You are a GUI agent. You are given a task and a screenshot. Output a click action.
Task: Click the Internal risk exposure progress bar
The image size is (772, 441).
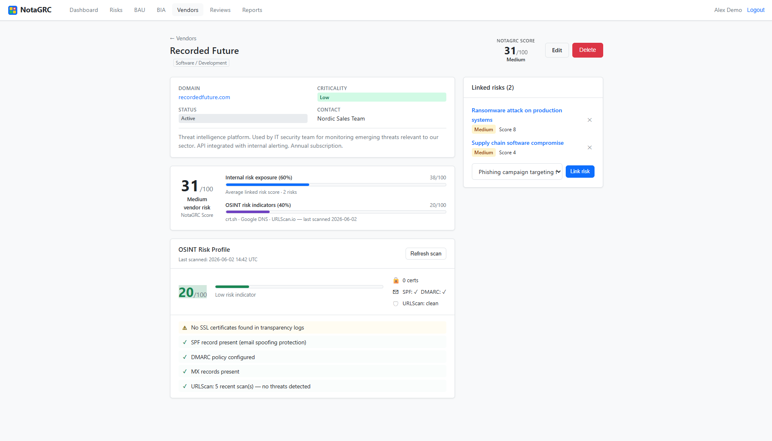point(336,185)
